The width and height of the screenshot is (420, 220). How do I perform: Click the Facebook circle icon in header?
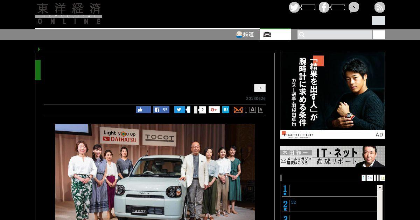pos(324,7)
